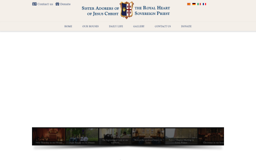This screenshot has width=256, height=160.
Task: Switch language using the Spanish flag
Action: click(189, 4)
